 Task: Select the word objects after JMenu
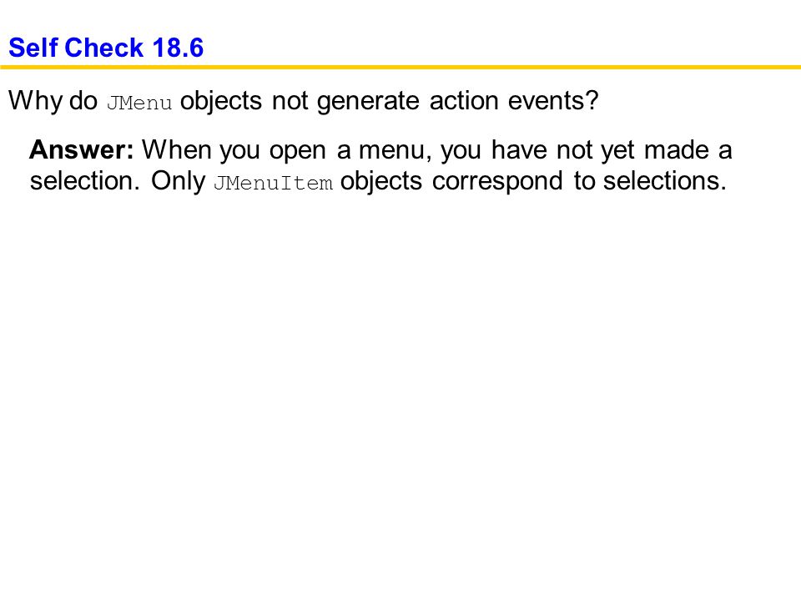(x=220, y=101)
